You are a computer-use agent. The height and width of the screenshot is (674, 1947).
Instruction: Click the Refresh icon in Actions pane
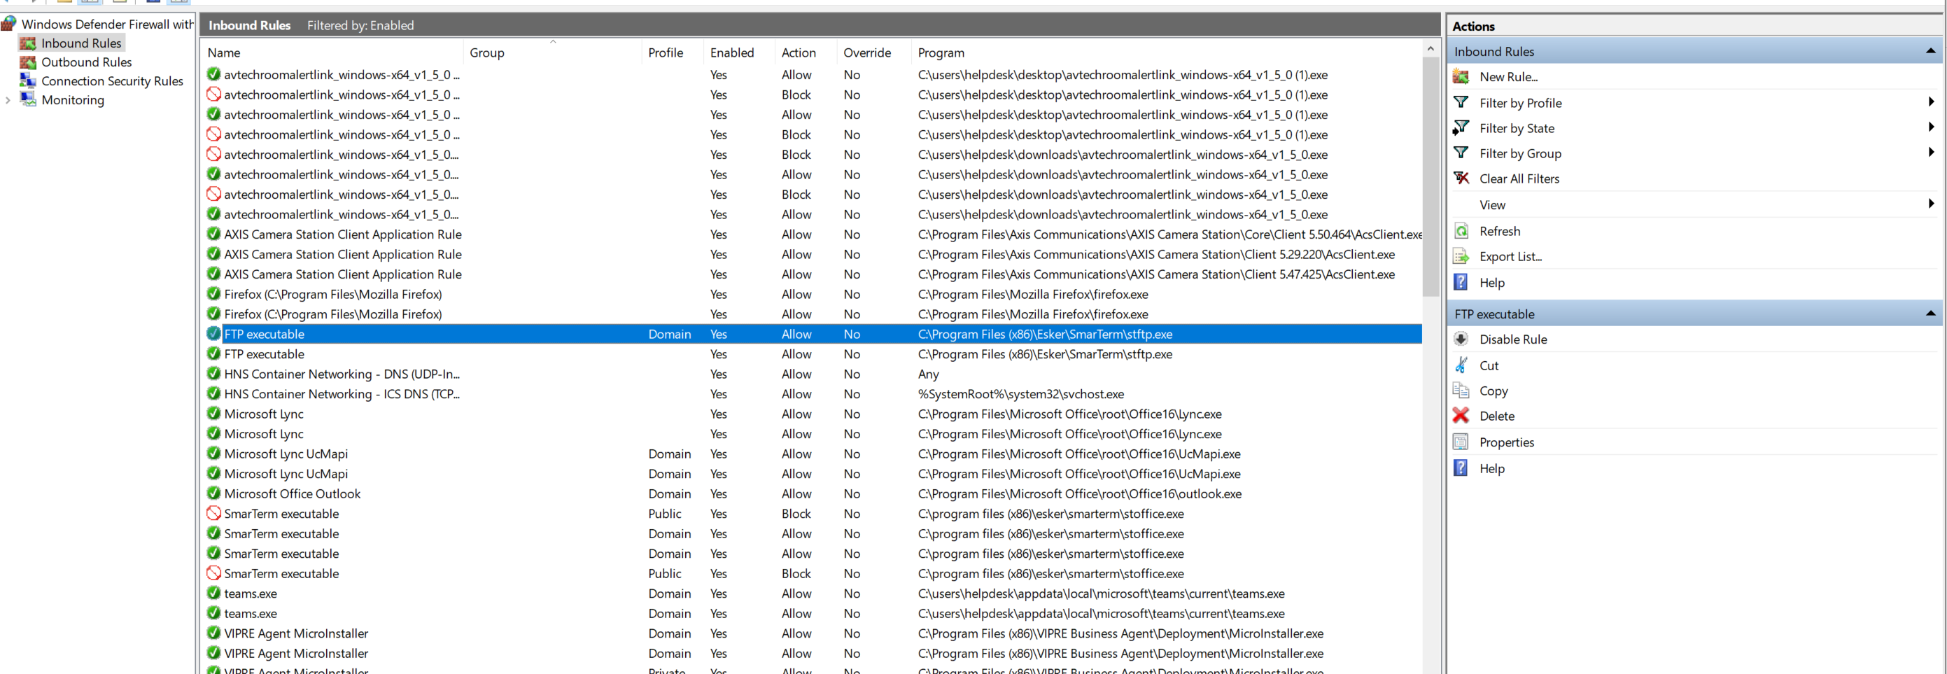click(x=1461, y=231)
